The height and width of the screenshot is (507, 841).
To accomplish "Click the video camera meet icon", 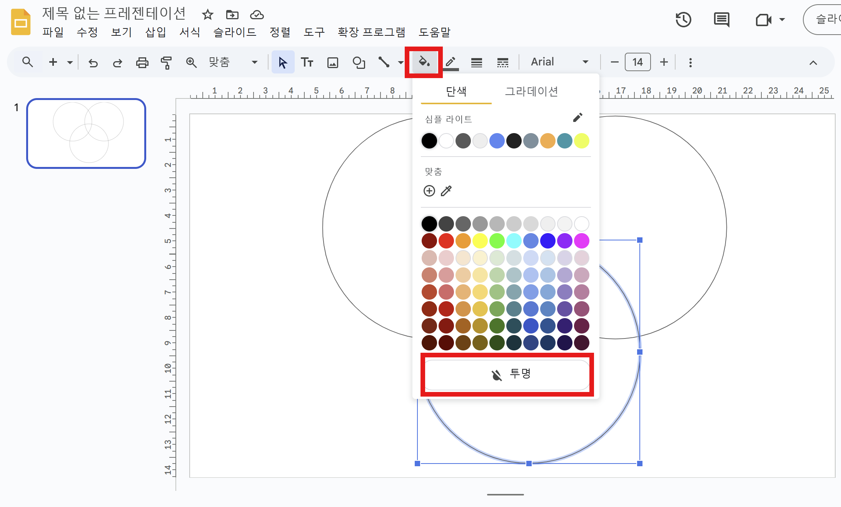I will (763, 20).
